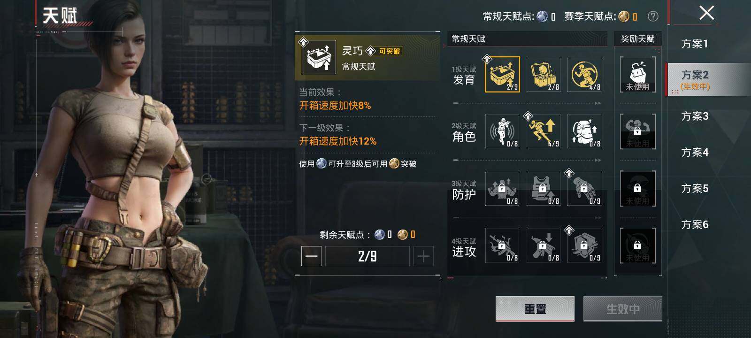The height and width of the screenshot is (338, 751).
Task: Select the footstep sound talent at 0/8
Action: tap(502, 131)
